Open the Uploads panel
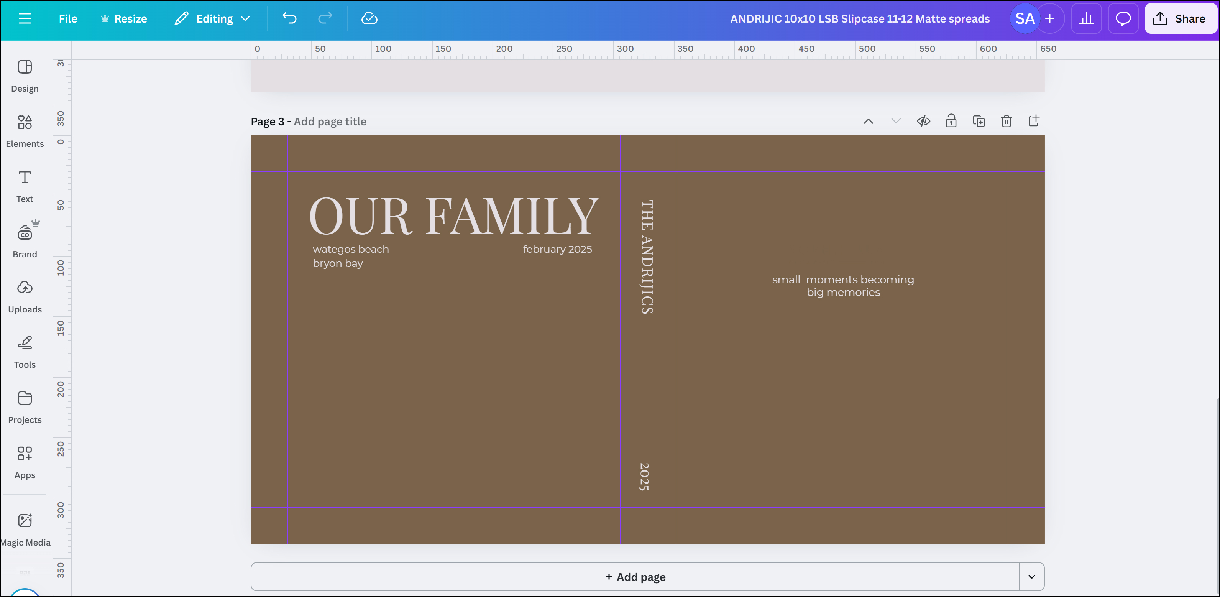 tap(25, 297)
